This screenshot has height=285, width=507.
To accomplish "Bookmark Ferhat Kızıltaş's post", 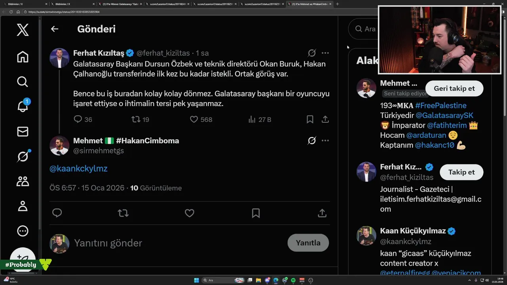I will pos(310,119).
